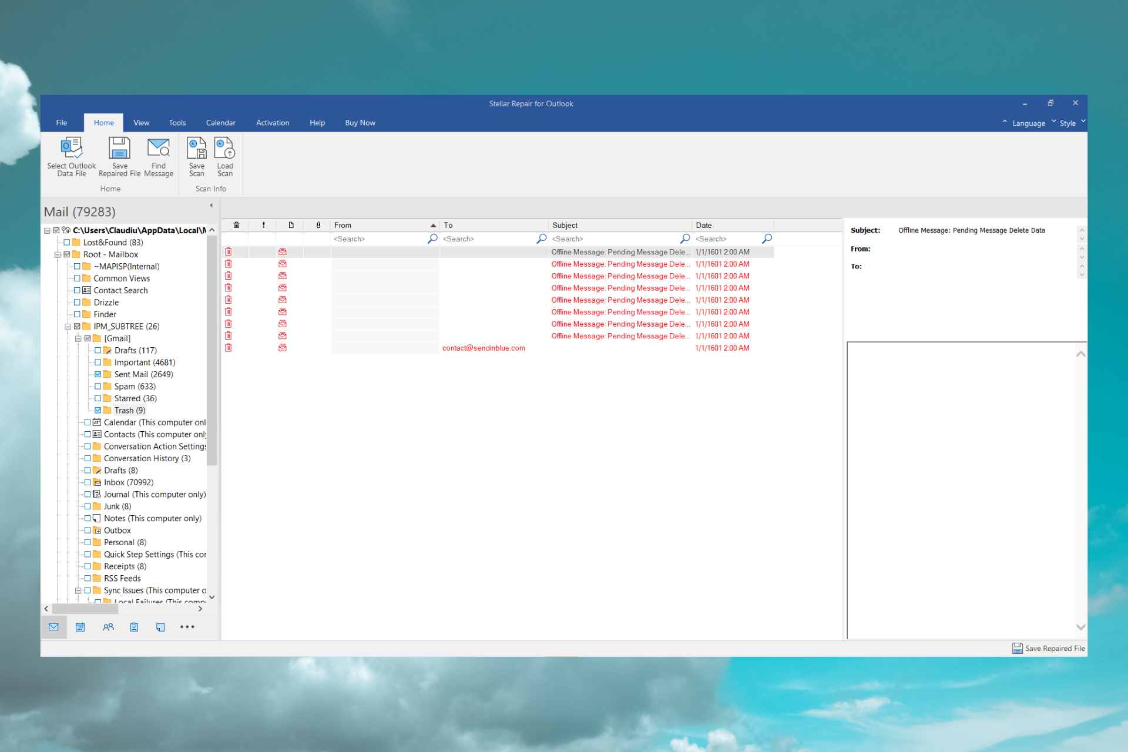Click the deleted-items trash column header icon
The width and height of the screenshot is (1128, 752).
click(236, 225)
